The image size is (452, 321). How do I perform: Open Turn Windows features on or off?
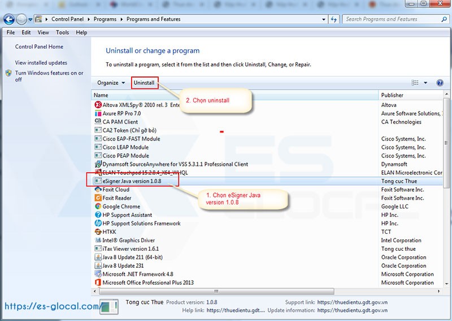(x=49, y=76)
